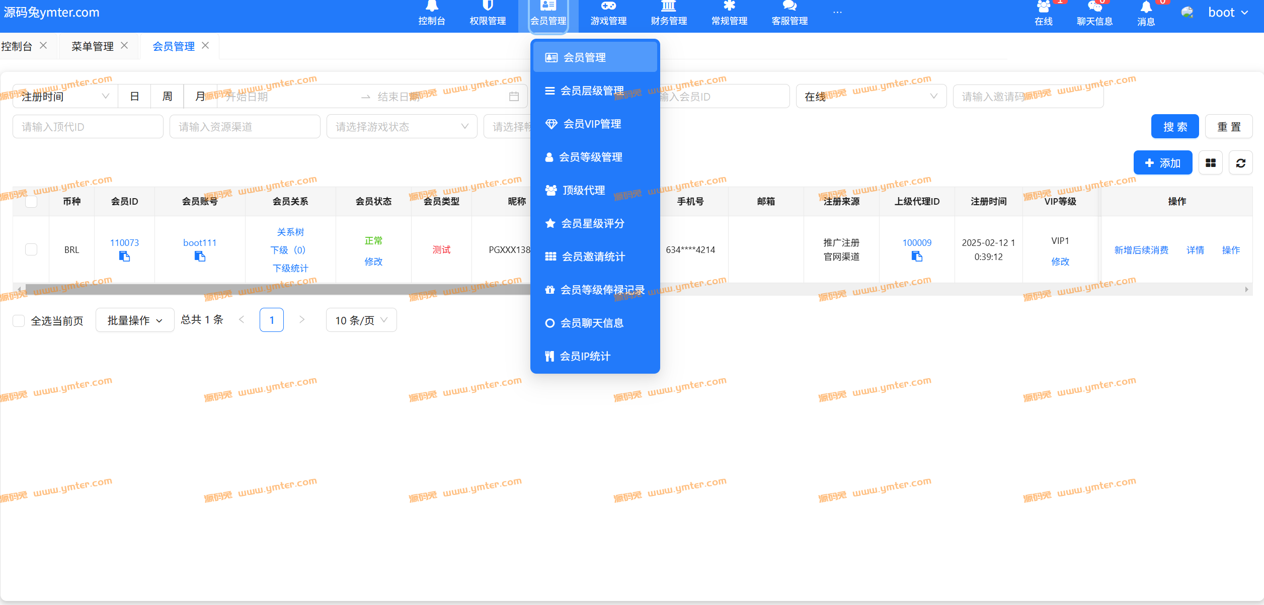Open 详情 details link
This screenshot has width=1264, height=605.
point(1195,250)
